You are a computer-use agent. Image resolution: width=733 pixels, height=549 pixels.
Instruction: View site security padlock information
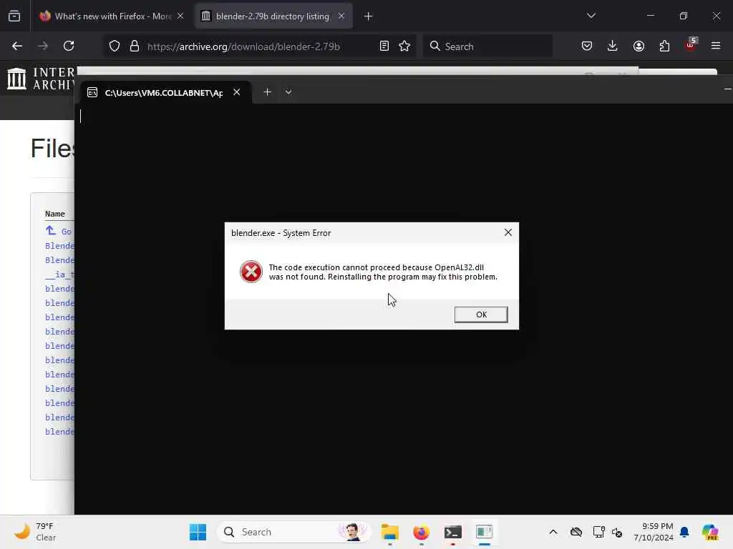(x=135, y=46)
